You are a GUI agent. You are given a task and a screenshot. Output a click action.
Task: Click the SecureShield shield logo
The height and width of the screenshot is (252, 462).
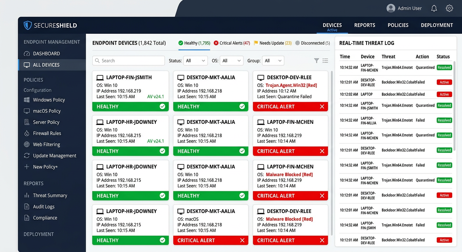(28, 25)
